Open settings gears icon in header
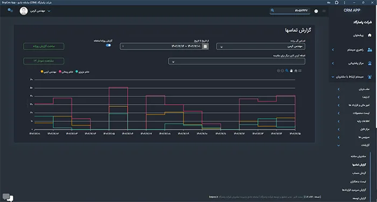377x202 pixels. [x=10, y=10]
